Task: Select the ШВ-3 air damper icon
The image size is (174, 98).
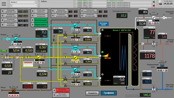Action: (75, 70)
